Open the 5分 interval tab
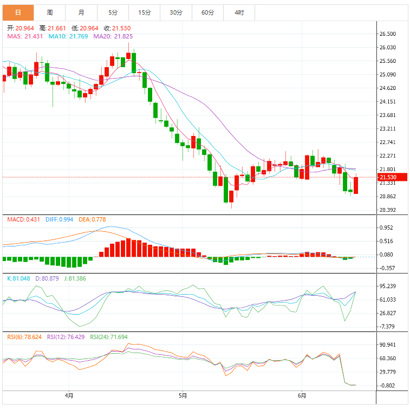410x410 pixels. [113, 12]
